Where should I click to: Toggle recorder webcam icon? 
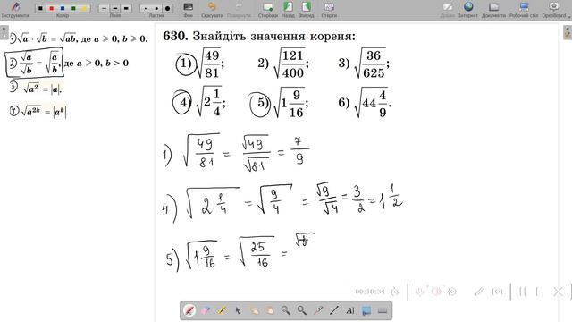pos(452,292)
